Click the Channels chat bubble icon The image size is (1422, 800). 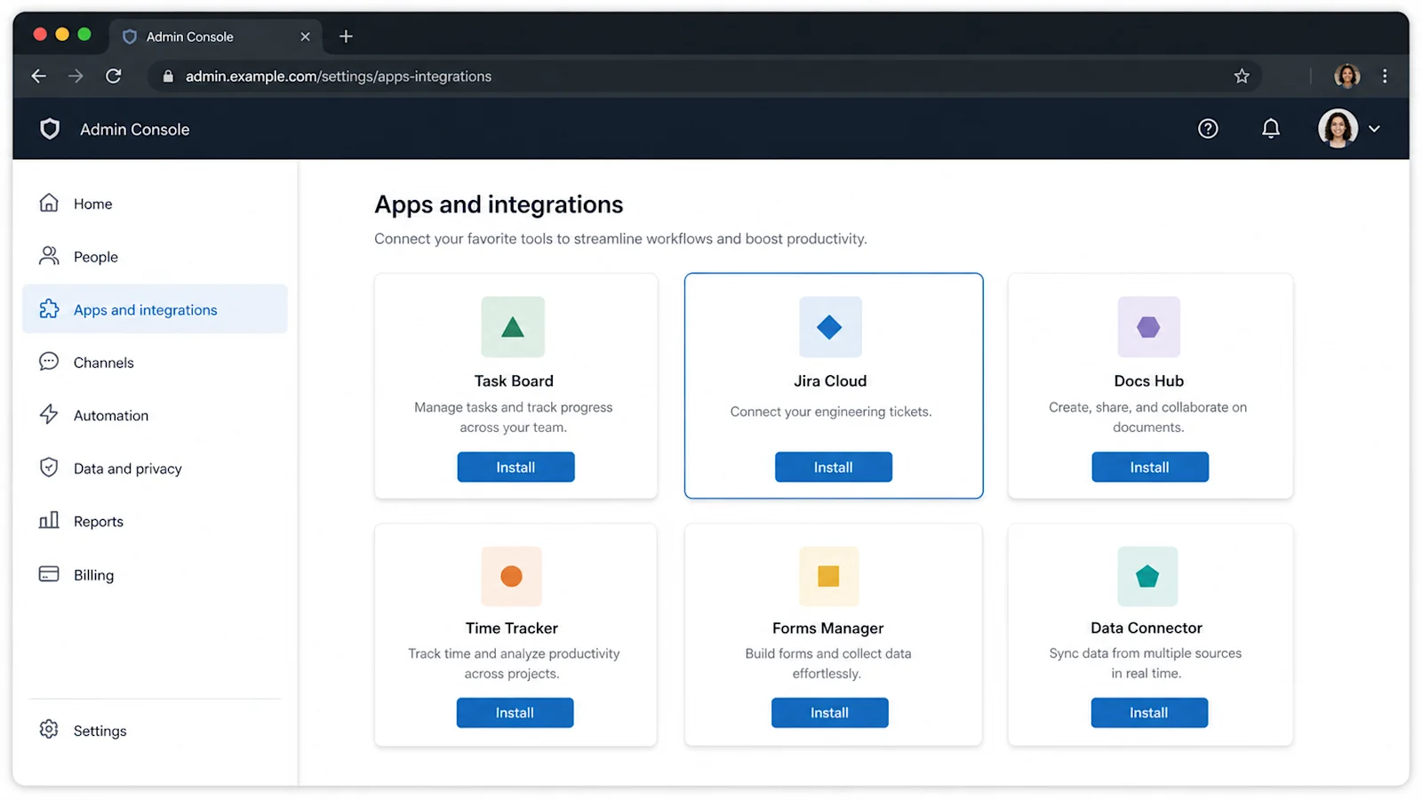click(49, 362)
